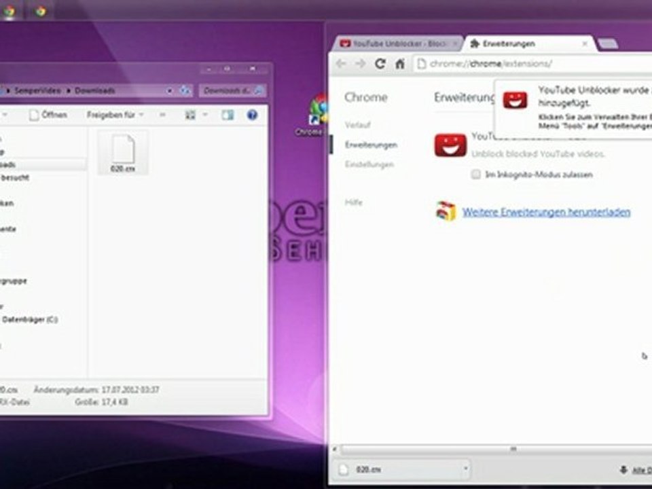Click the Chrome home icon

click(x=399, y=64)
